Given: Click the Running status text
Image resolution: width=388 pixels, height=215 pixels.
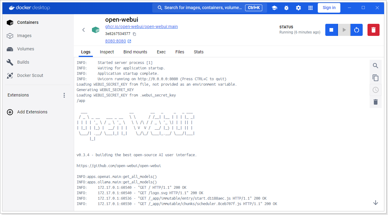Looking at the screenshot, I should (x=300, y=32).
